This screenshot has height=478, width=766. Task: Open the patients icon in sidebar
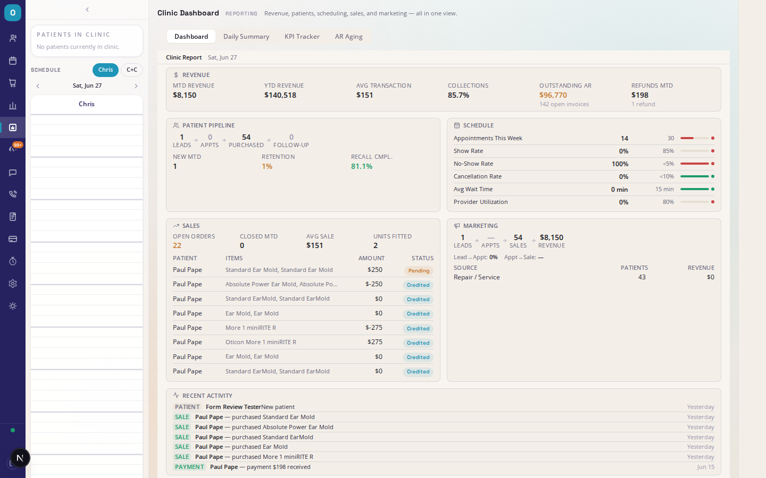point(13,38)
